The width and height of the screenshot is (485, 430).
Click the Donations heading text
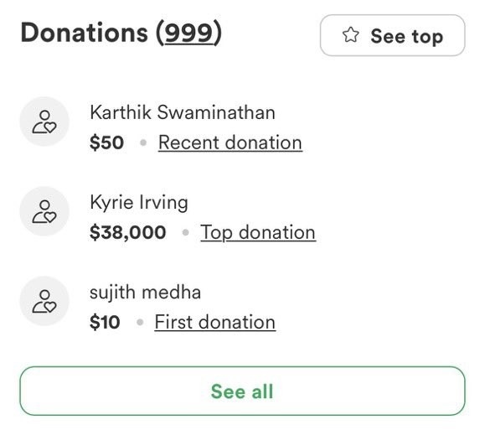pos(84,33)
